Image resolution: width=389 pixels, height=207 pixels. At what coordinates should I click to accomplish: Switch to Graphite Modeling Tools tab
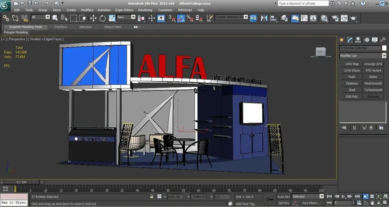(26, 27)
